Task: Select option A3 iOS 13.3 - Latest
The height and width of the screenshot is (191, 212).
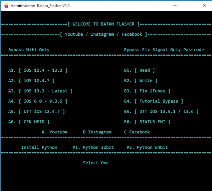Action: click(40, 91)
